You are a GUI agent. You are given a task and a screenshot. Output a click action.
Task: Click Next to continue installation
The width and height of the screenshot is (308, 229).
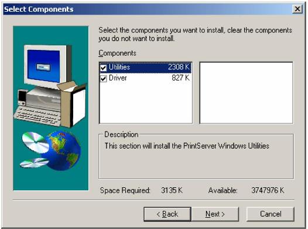[215, 214]
